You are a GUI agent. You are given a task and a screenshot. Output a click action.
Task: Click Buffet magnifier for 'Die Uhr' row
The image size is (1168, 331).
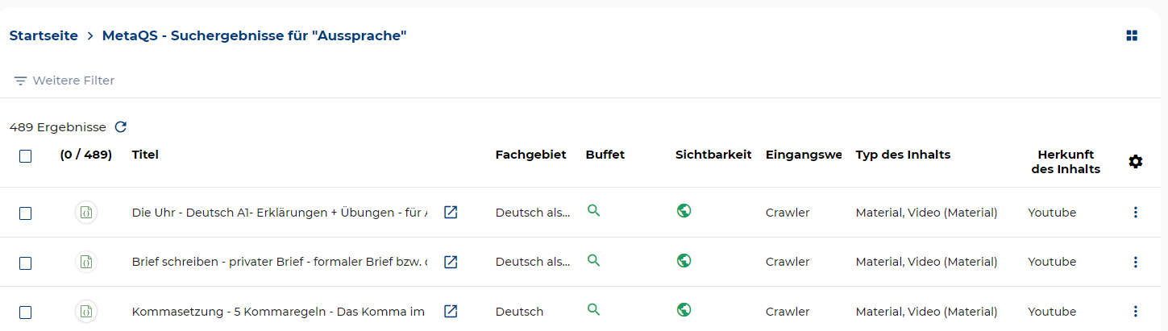(x=594, y=211)
